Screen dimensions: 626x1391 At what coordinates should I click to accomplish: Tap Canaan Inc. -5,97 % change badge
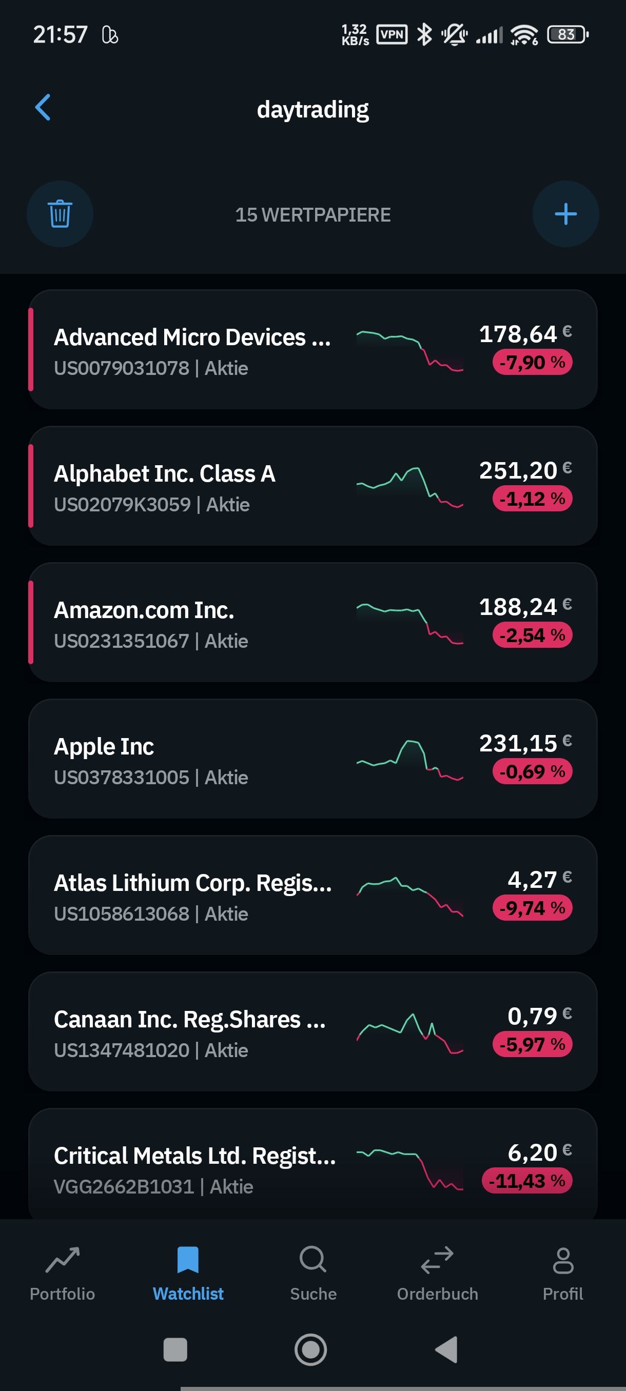click(x=532, y=1044)
